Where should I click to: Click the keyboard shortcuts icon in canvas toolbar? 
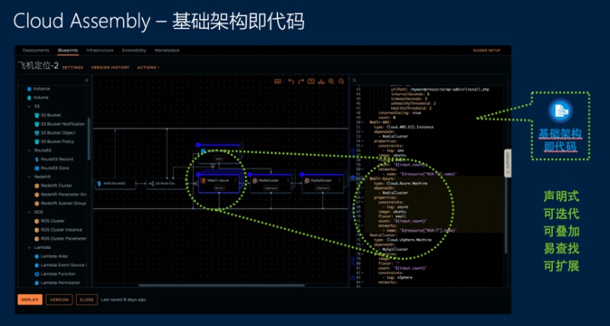click(278, 81)
